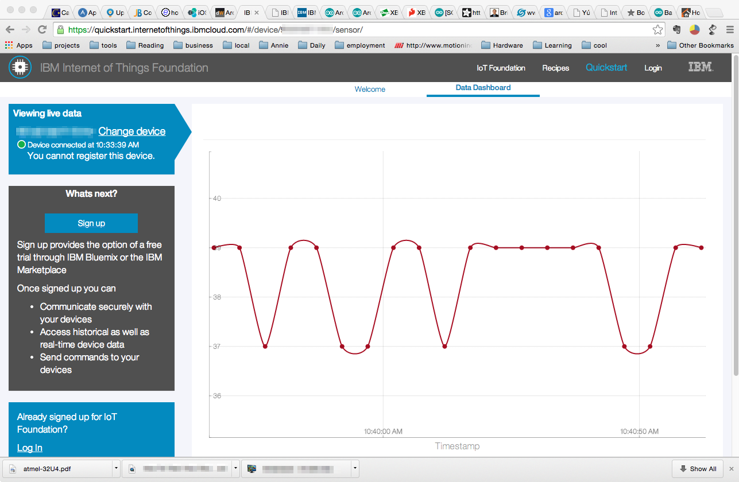Switch to the XE browser tab with red icon

pos(417,12)
